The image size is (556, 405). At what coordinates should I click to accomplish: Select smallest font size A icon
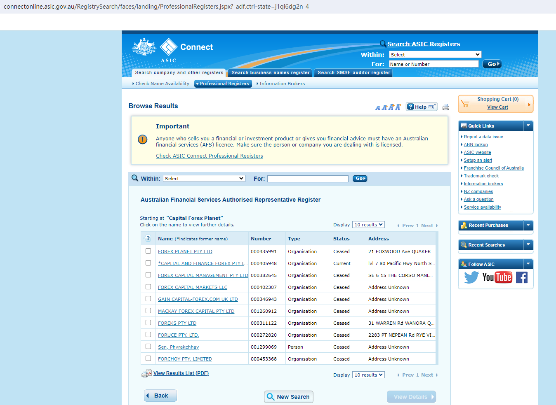tap(377, 108)
